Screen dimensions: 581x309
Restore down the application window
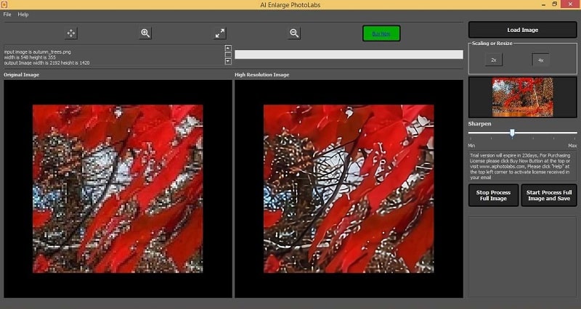[x=554, y=4]
